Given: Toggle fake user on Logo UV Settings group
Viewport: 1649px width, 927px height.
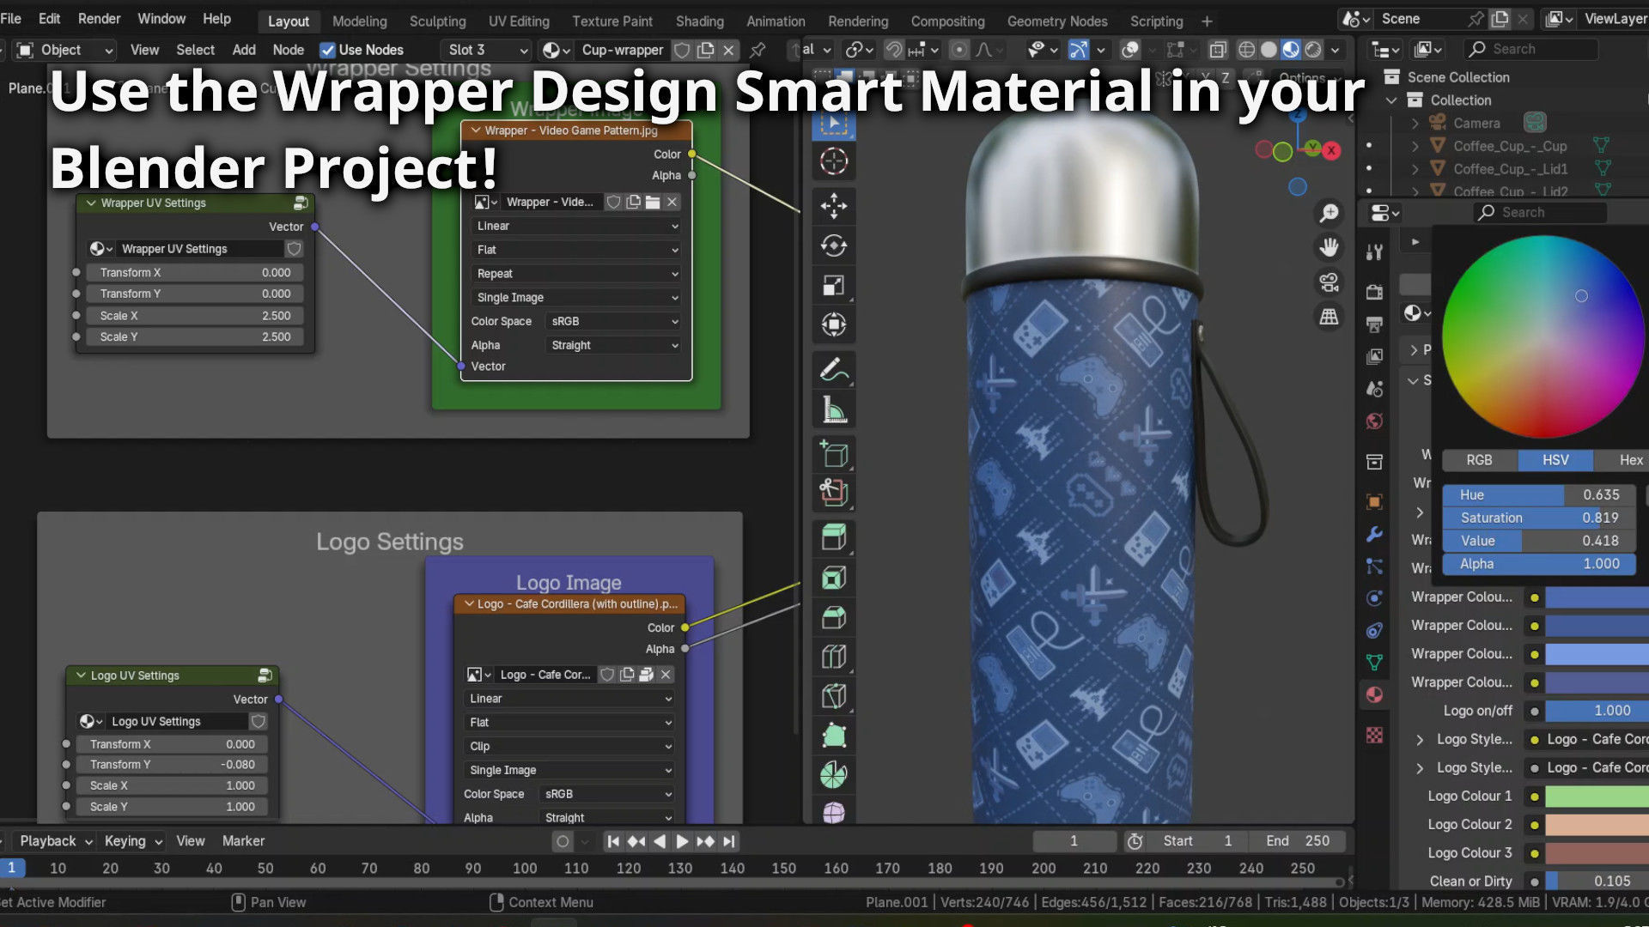Looking at the screenshot, I should [258, 721].
